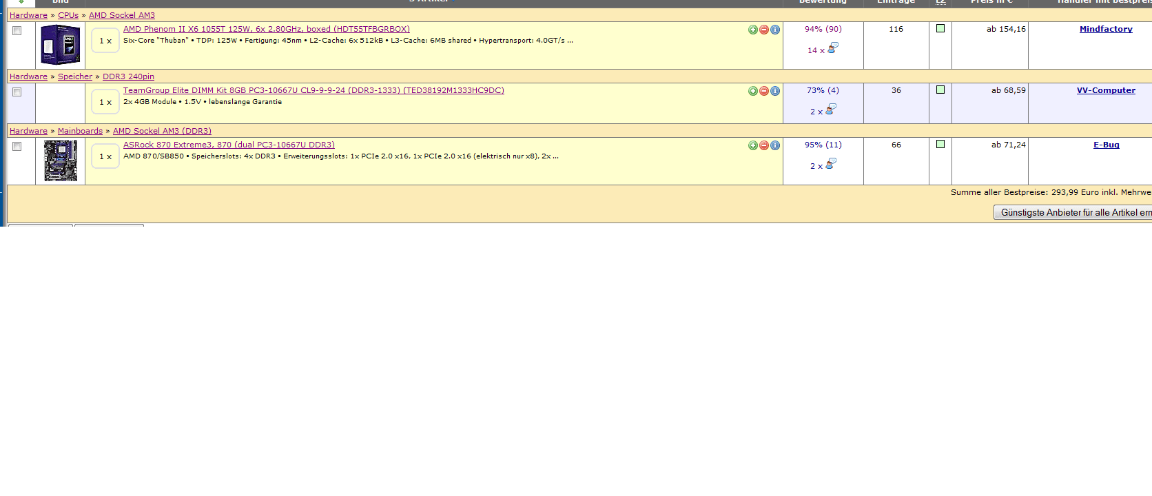Viewport: 1152px width, 496px height.
Task: Click Günstigste Anbieter für alle Artikel button
Action: 1073,212
